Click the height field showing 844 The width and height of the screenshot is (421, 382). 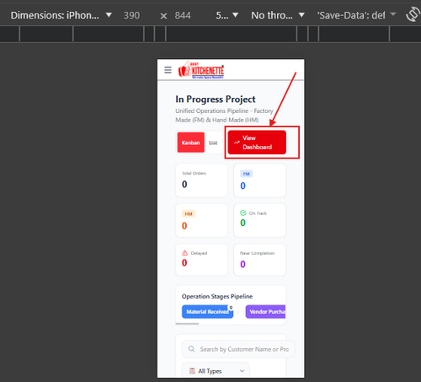pyautogui.click(x=183, y=15)
